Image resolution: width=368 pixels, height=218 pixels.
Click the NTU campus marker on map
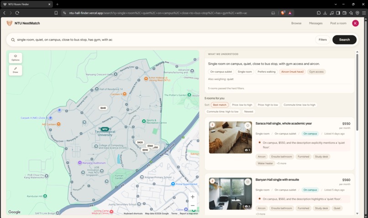pos(105,129)
